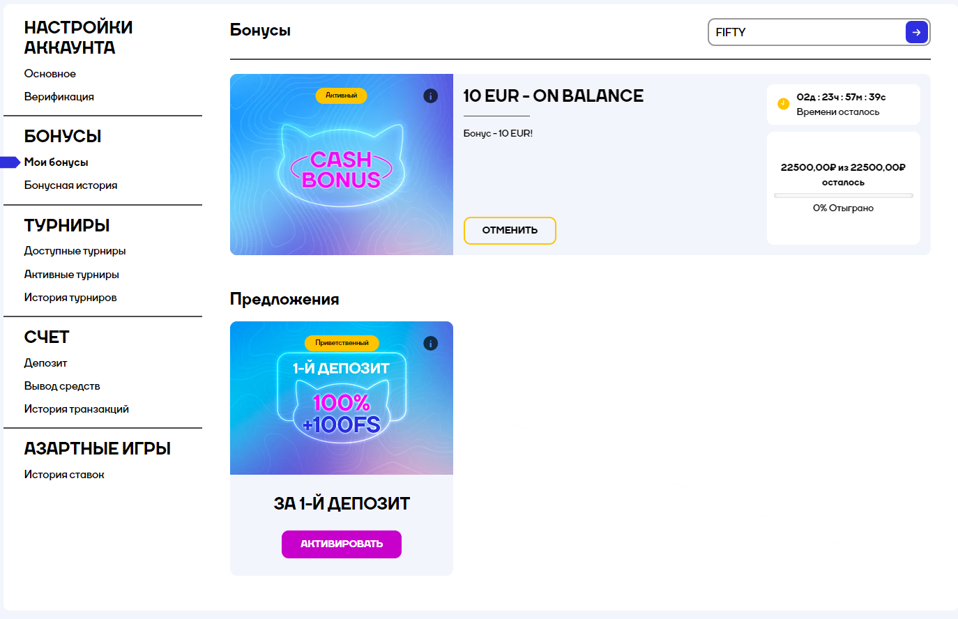This screenshot has height=619, width=958.
Task: Click the Cash Bonus cat image
Action: click(342, 165)
